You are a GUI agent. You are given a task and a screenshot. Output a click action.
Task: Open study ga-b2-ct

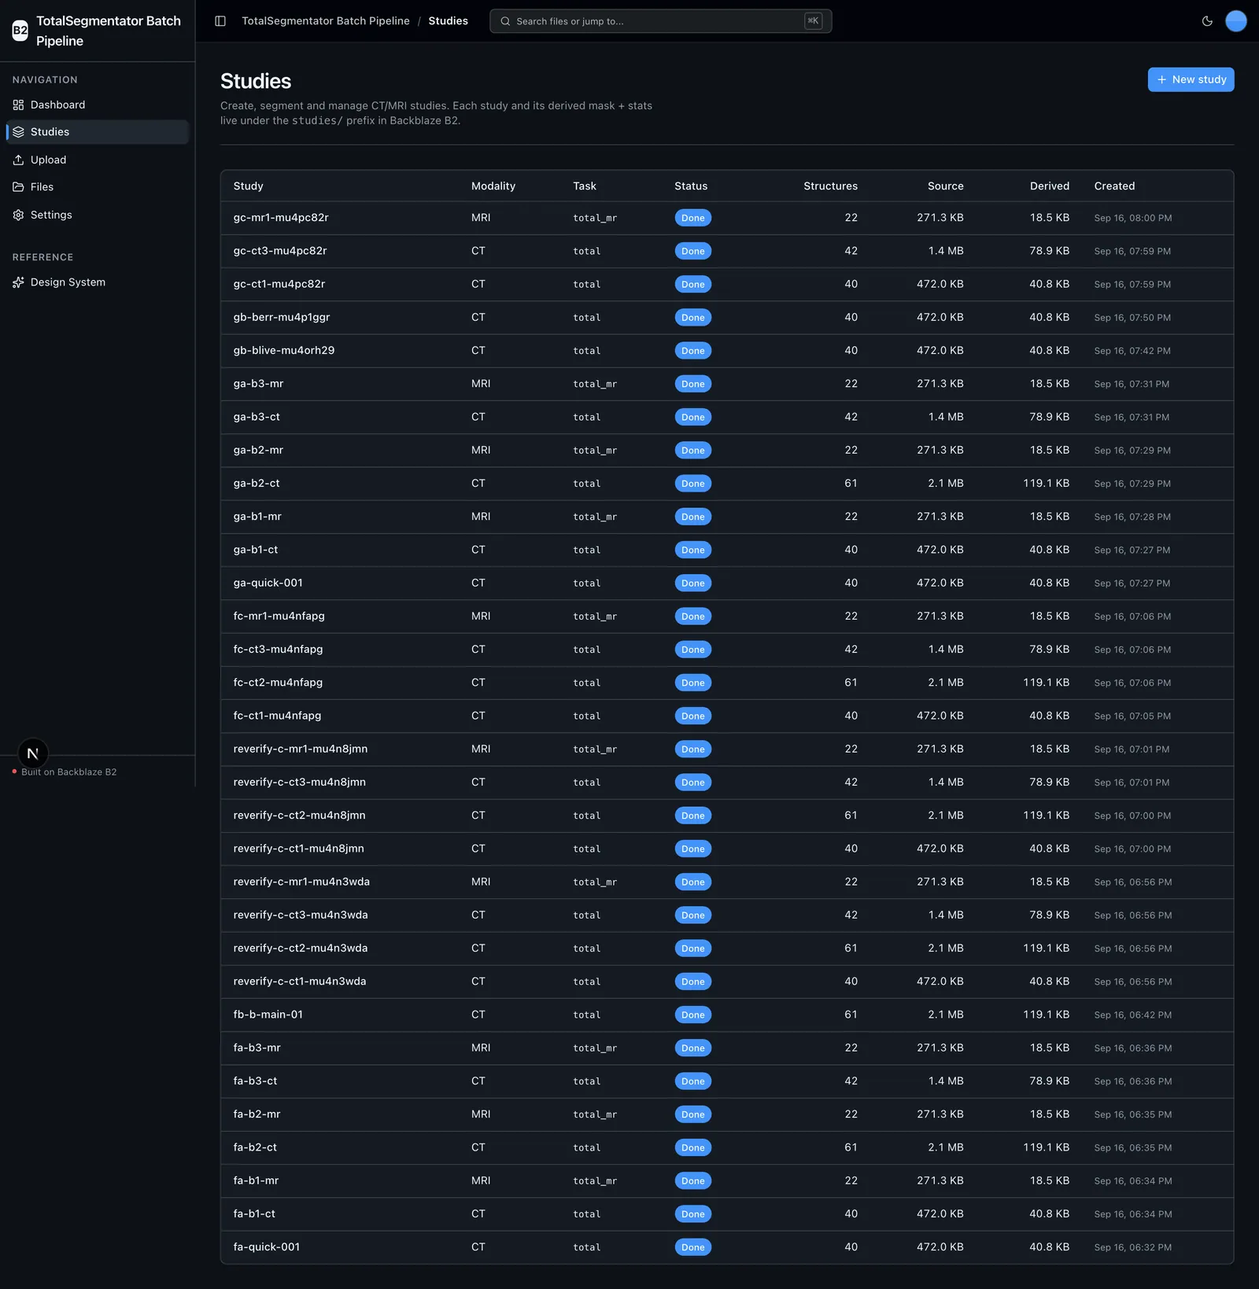[257, 484]
